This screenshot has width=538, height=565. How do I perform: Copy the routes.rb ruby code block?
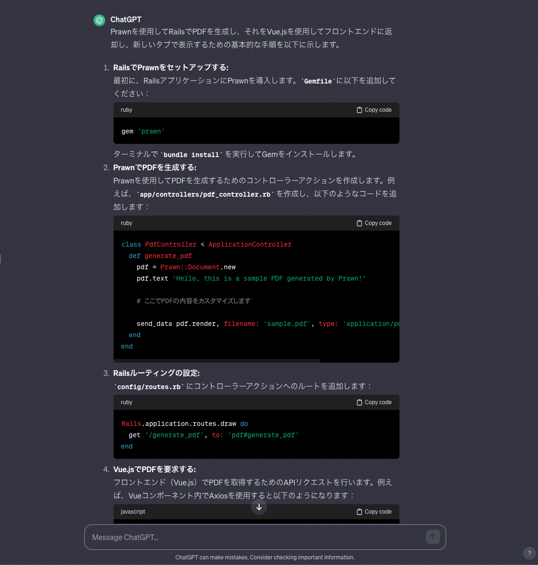click(x=374, y=402)
